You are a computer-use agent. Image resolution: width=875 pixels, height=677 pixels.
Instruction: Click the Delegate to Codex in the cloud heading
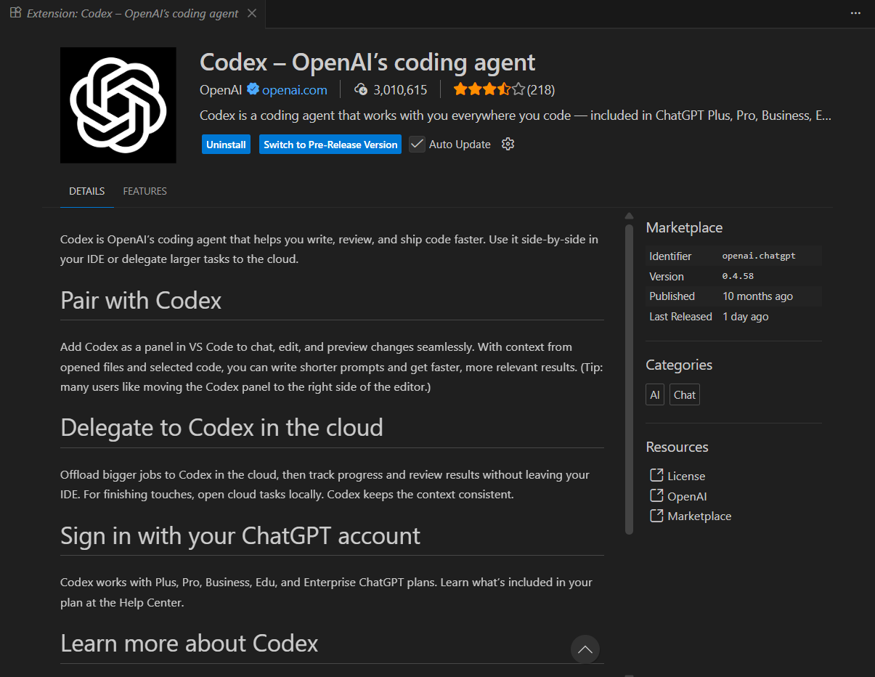221,427
